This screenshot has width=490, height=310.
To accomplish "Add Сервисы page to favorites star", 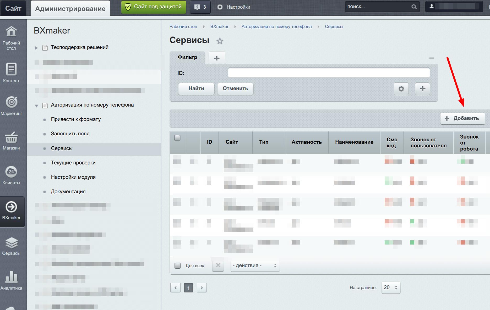I will click(220, 41).
